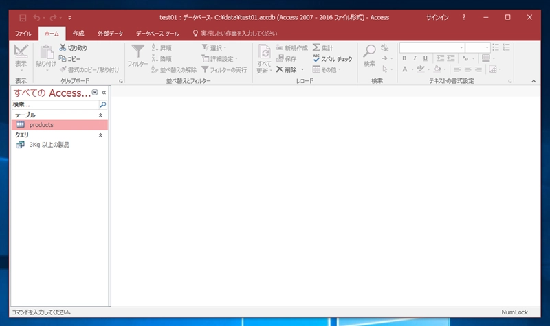The width and height of the screenshot is (550, 326).
Task: Click the Undo arrow in title bar
Action: click(37, 18)
